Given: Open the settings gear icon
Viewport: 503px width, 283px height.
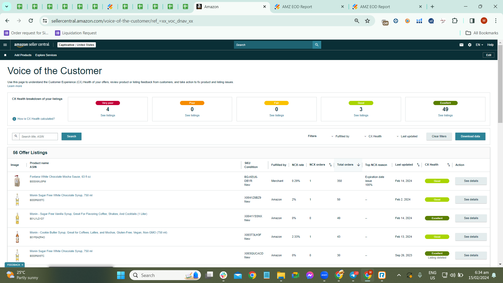Looking at the screenshot, I should point(470,45).
